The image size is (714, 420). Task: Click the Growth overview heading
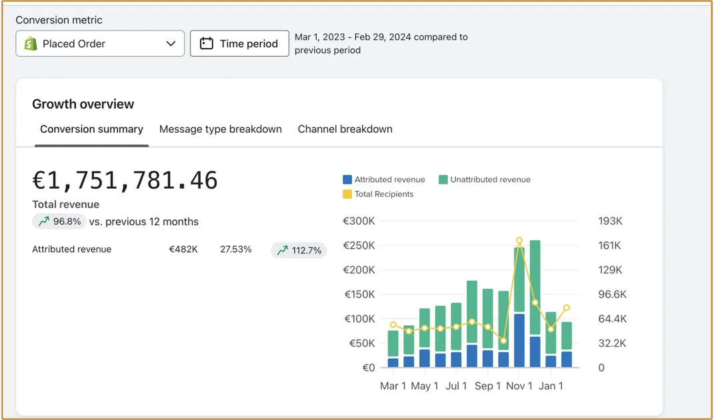pyautogui.click(x=83, y=104)
